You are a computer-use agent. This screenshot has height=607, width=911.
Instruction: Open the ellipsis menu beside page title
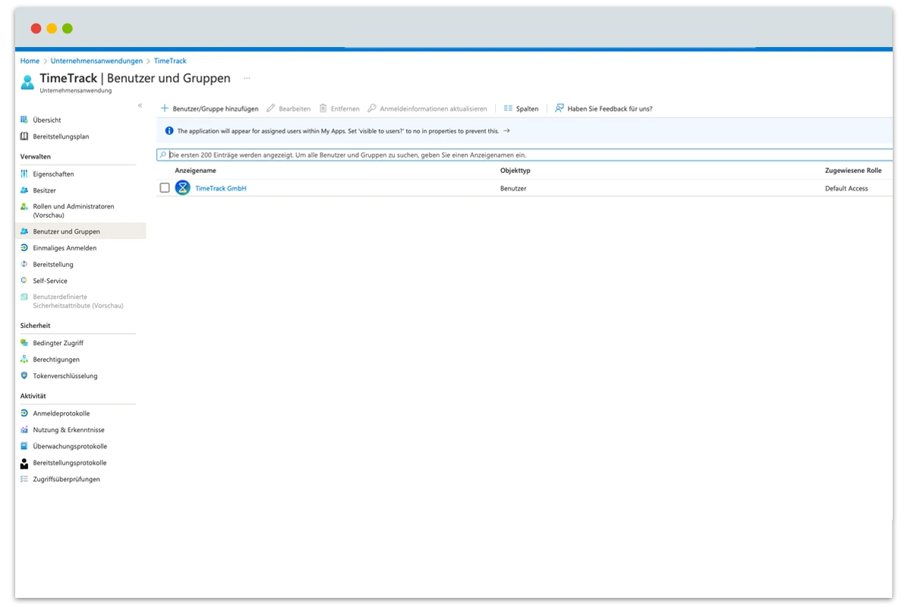pyautogui.click(x=247, y=78)
